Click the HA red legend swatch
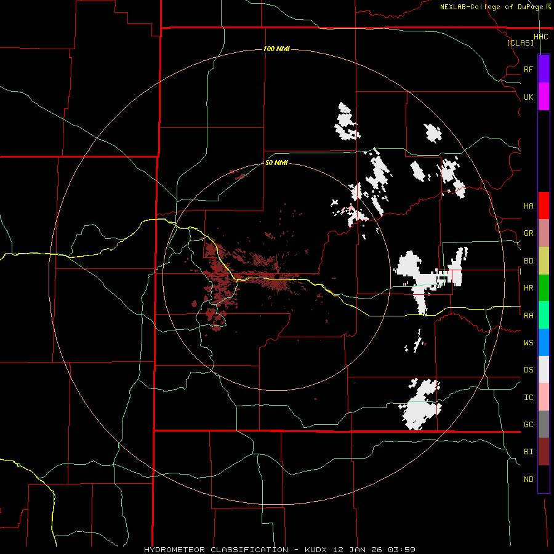 tap(544, 206)
